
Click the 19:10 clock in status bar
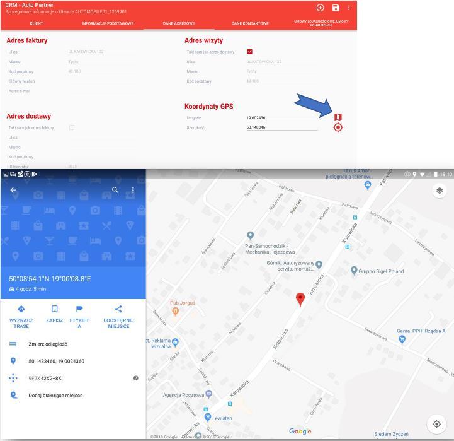click(x=446, y=174)
